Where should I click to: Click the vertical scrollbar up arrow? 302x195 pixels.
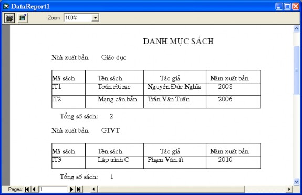(x=296, y=29)
